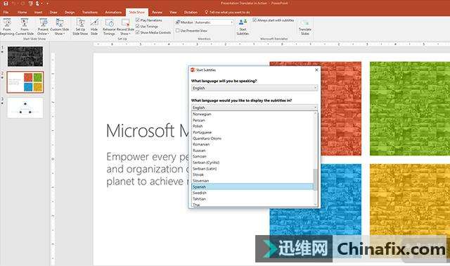The width and height of the screenshot is (450, 266).
Task: Switch to the Transitions ribbon tab
Action: [x=90, y=13]
